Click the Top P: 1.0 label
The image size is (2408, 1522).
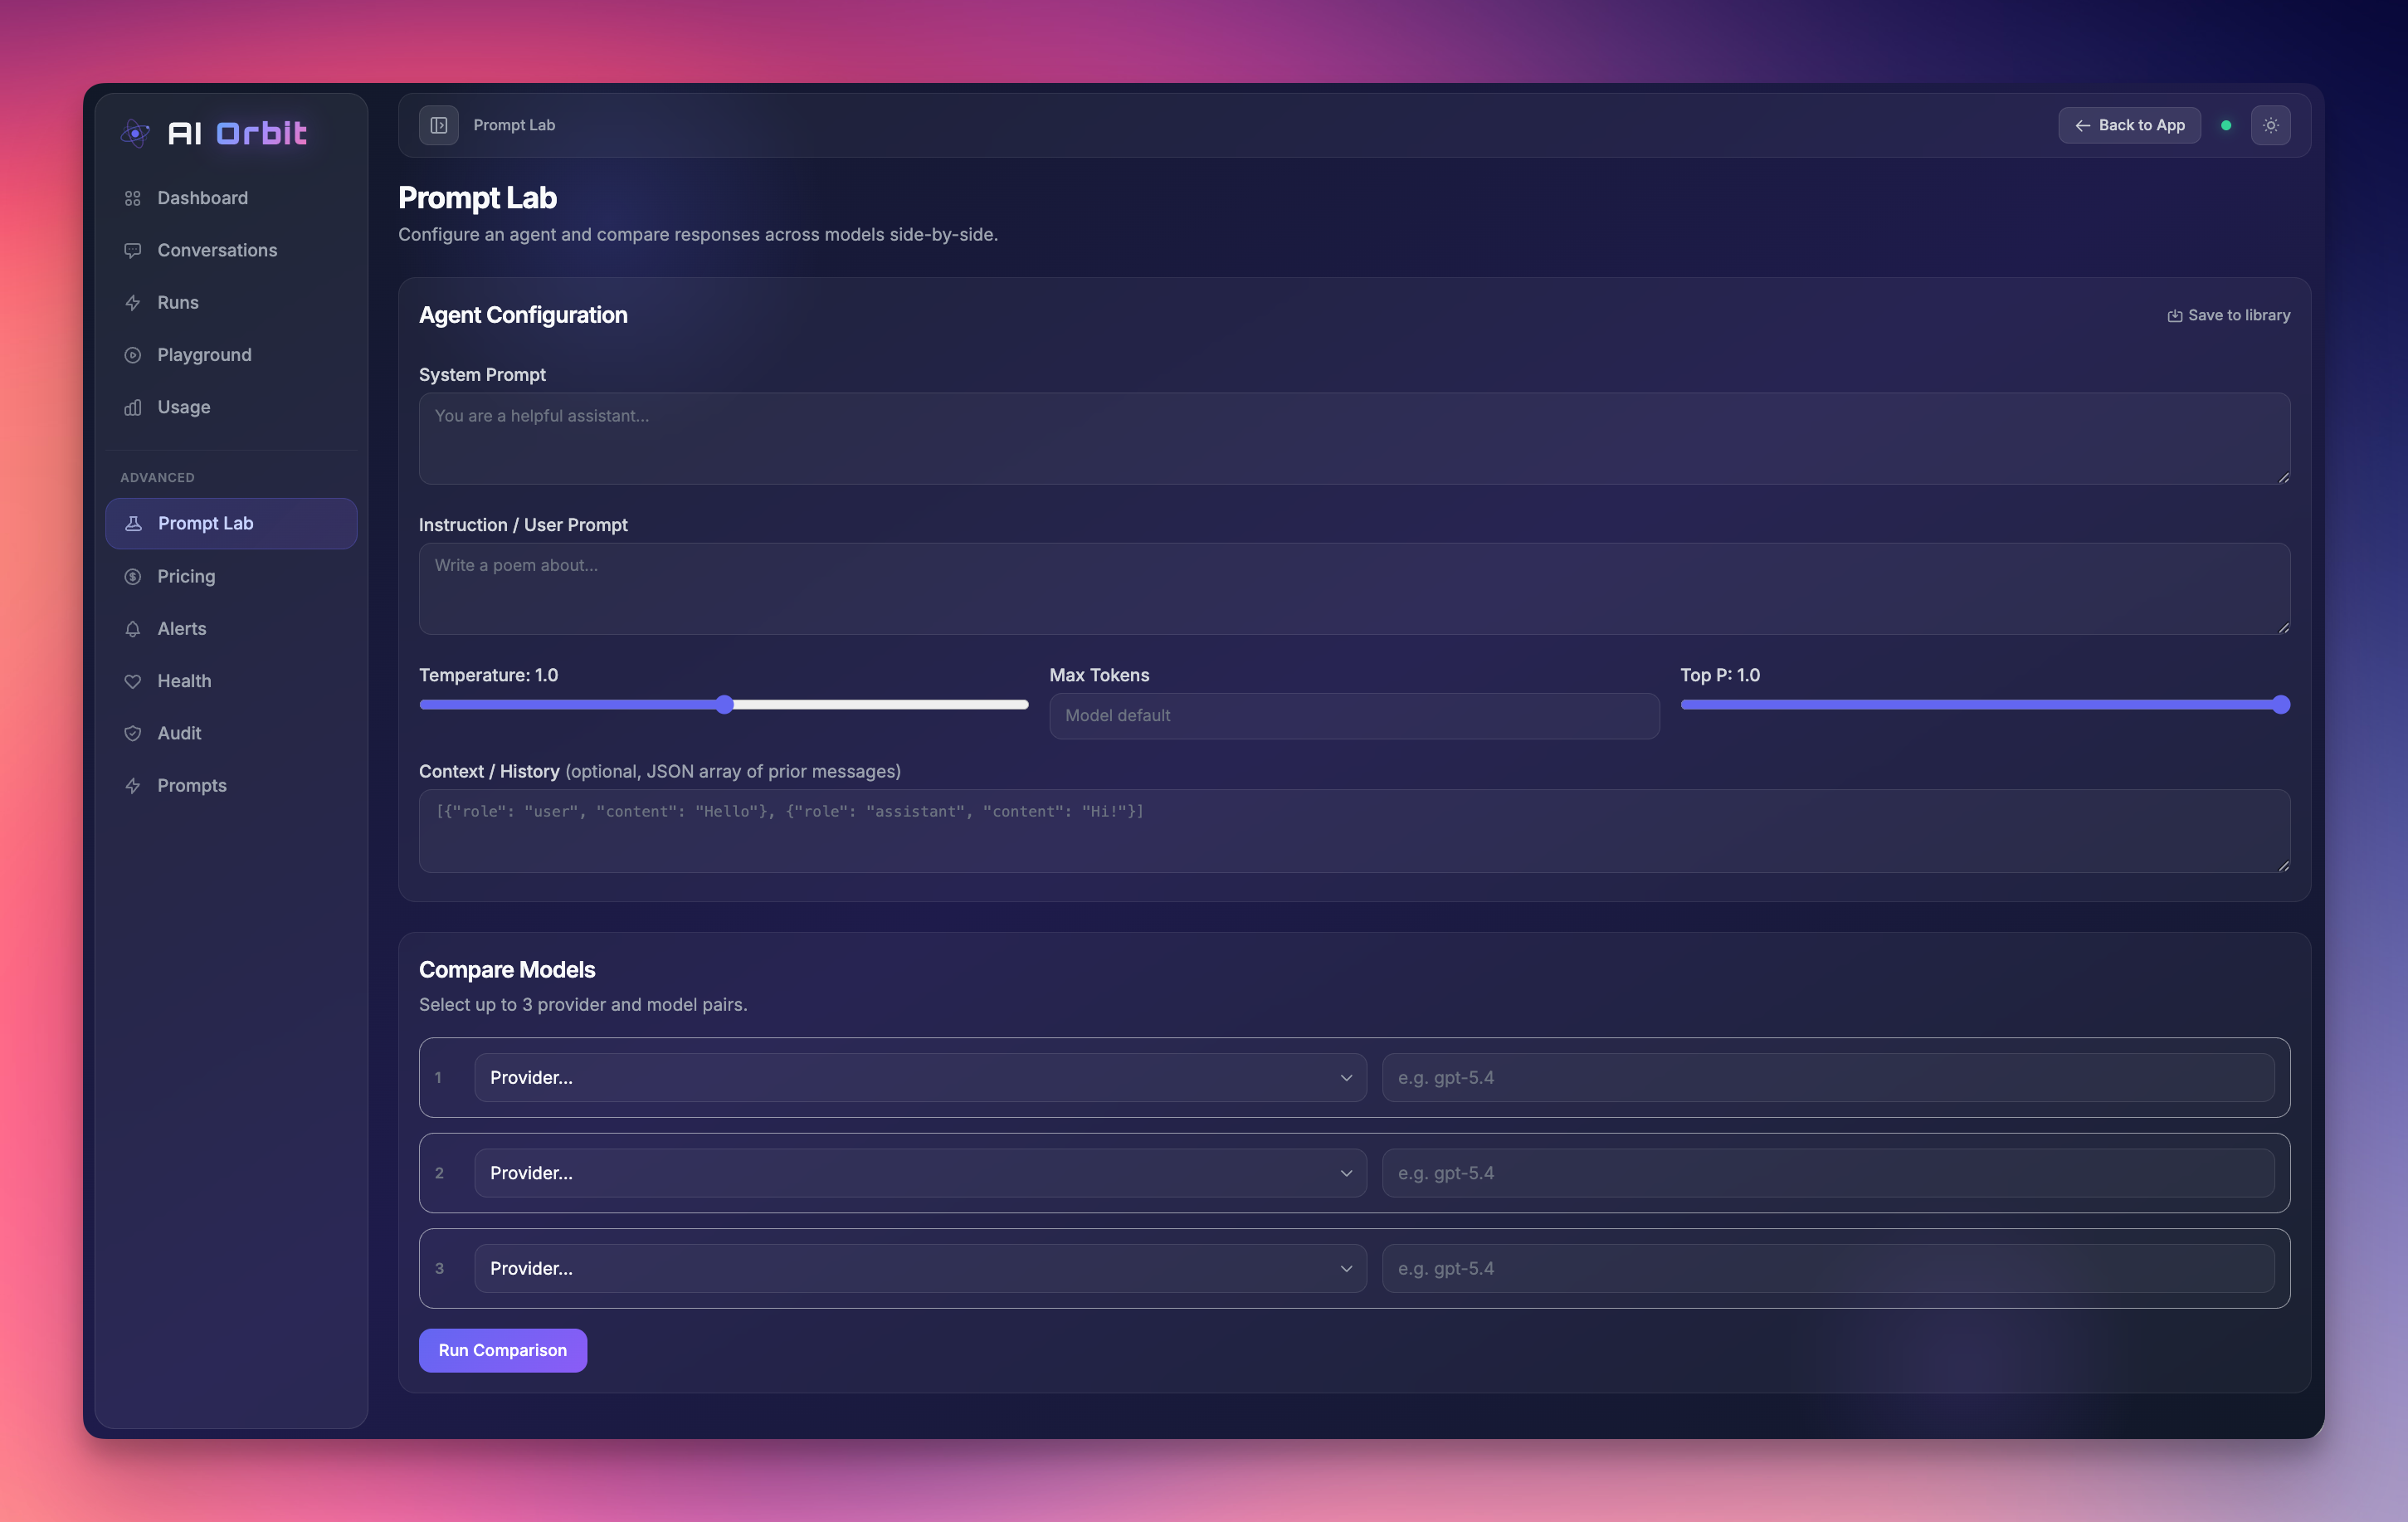click(1719, 675)
